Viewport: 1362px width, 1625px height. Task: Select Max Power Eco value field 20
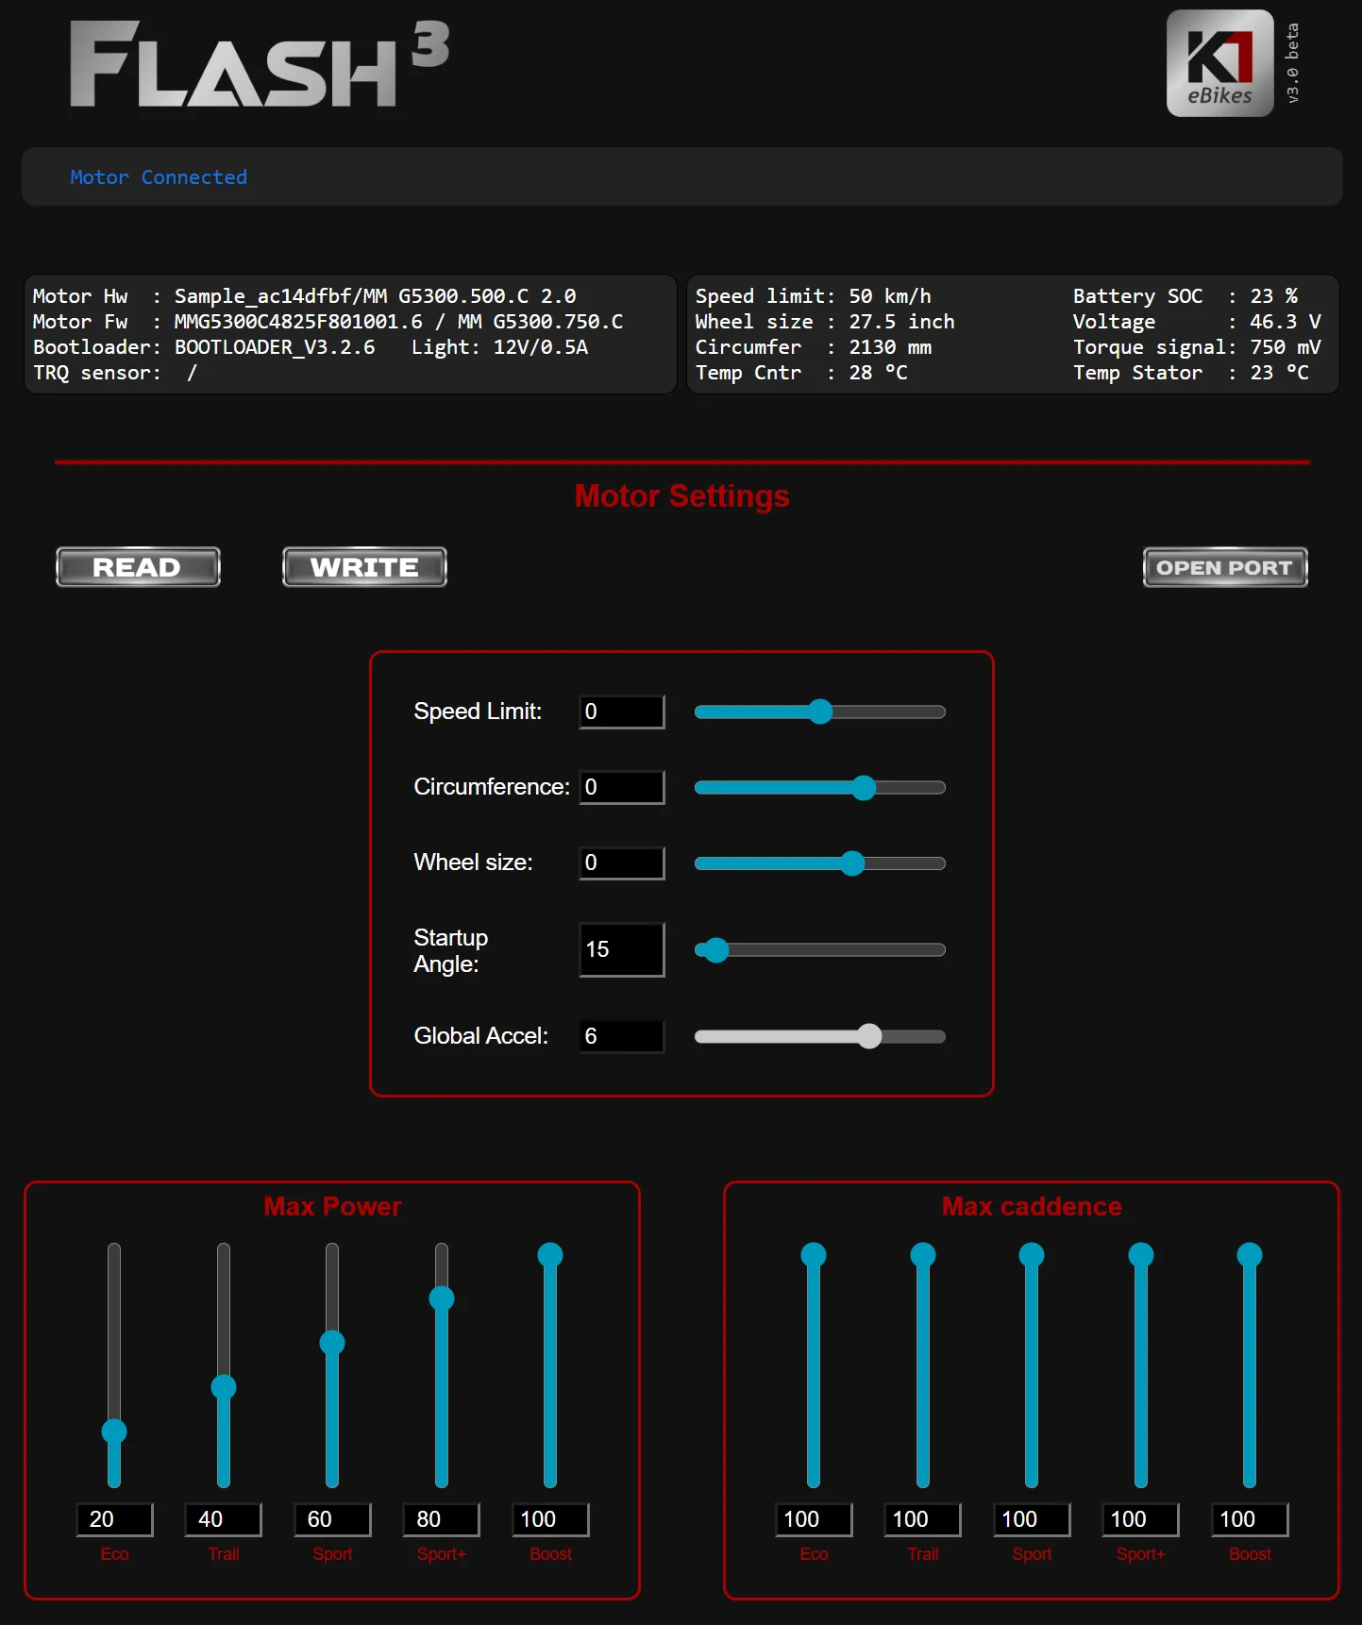(114, 1519)
